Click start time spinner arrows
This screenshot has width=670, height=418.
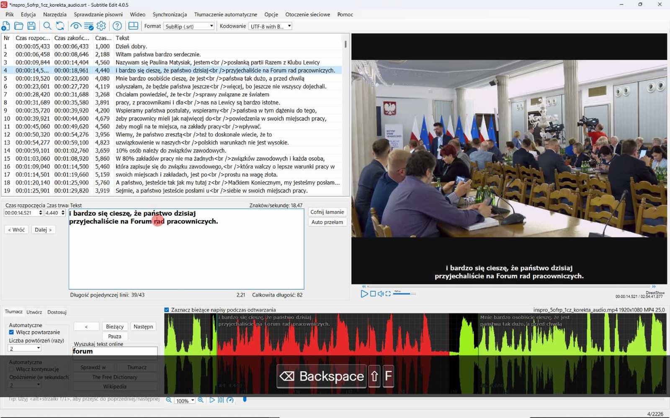click(41, 213)
